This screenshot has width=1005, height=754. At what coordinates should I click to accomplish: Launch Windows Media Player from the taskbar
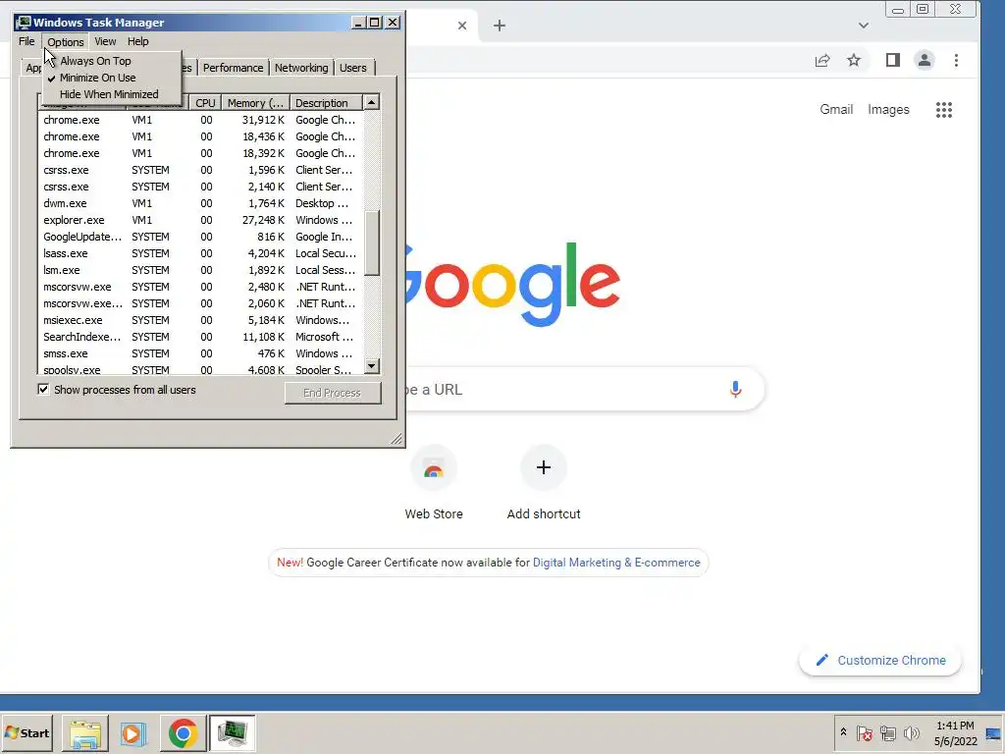pyautogui.click(x=133, y=733)
